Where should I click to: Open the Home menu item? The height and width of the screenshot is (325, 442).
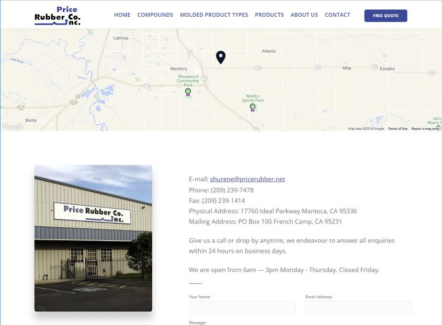122,15
